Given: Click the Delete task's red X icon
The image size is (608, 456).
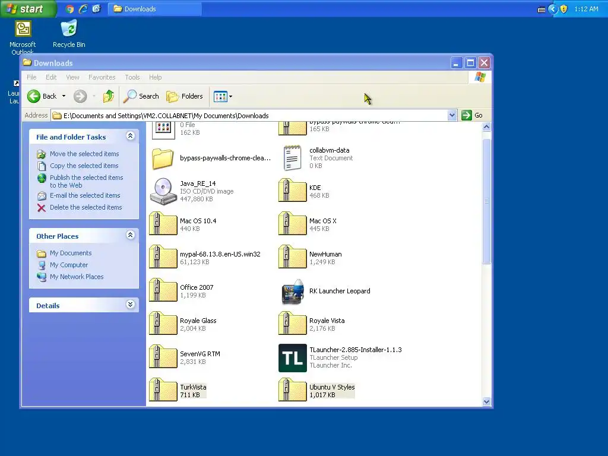Looking at the screenshot, I should [42, 208].
